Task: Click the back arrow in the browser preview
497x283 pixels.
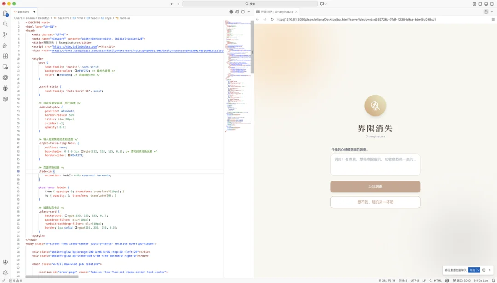Action: coord(258,20)
